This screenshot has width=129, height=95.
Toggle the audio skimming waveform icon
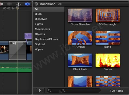pos(9,4)
